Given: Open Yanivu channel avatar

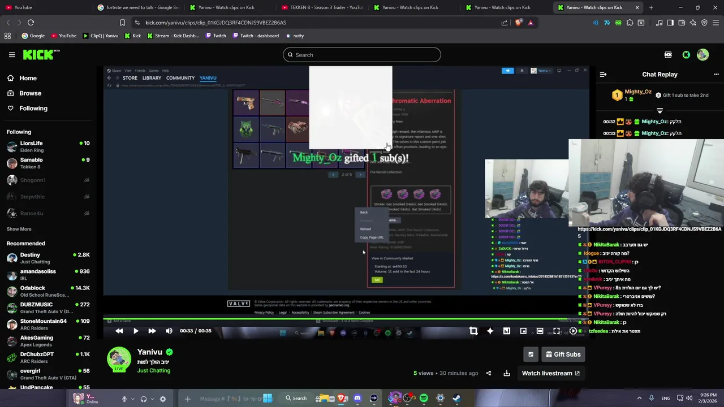Looking at the screenshot, I should coord(119,360).
